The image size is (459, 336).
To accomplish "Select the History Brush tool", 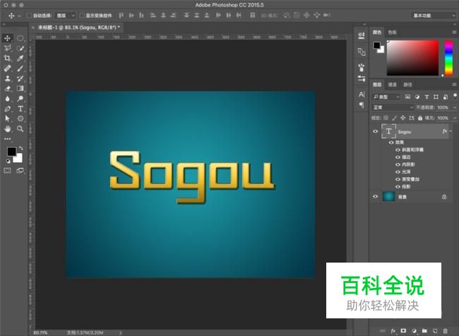I will 20,78.
